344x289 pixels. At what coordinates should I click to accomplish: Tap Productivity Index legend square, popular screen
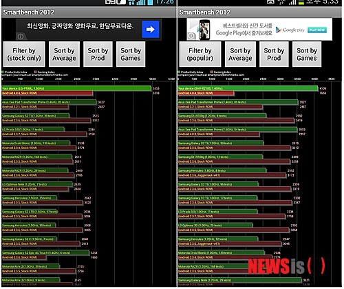click(179, 72)
